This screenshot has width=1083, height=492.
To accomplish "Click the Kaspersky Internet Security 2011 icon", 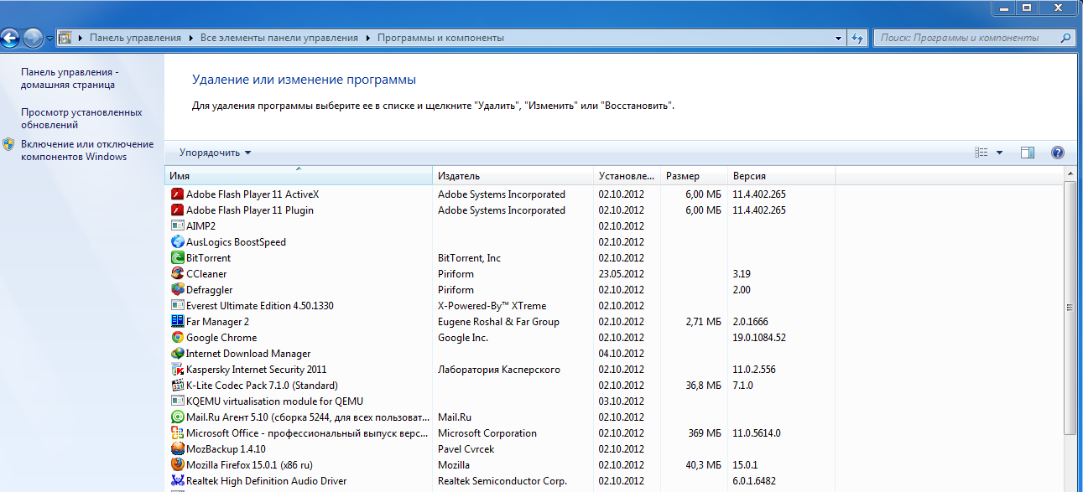I will tap(177, 370).
